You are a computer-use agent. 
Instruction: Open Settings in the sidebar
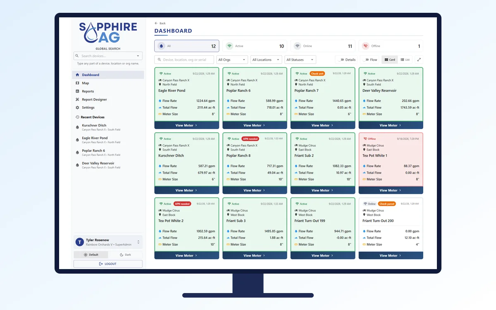(x=108, y=107)
